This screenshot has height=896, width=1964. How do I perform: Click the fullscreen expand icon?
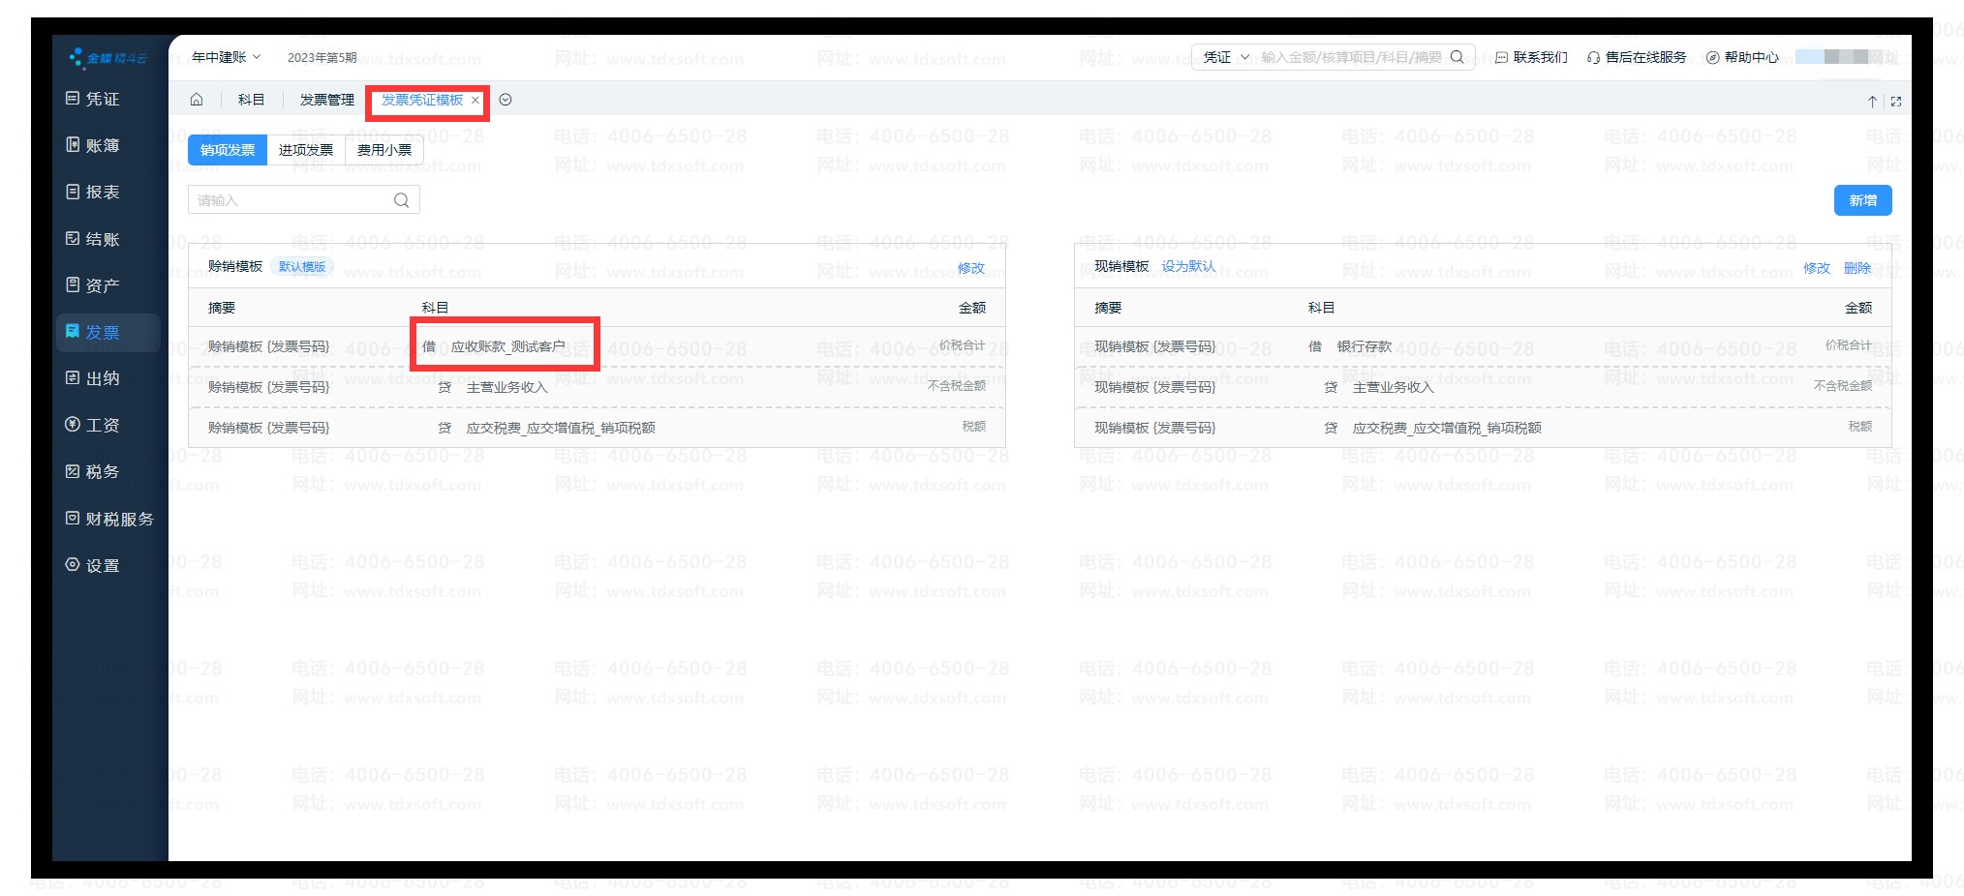coord(1896,101)
